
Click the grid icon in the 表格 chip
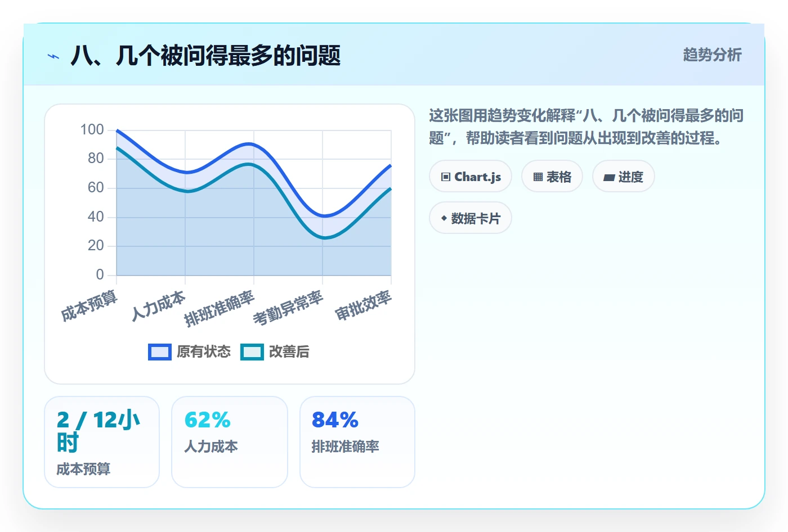538,177
